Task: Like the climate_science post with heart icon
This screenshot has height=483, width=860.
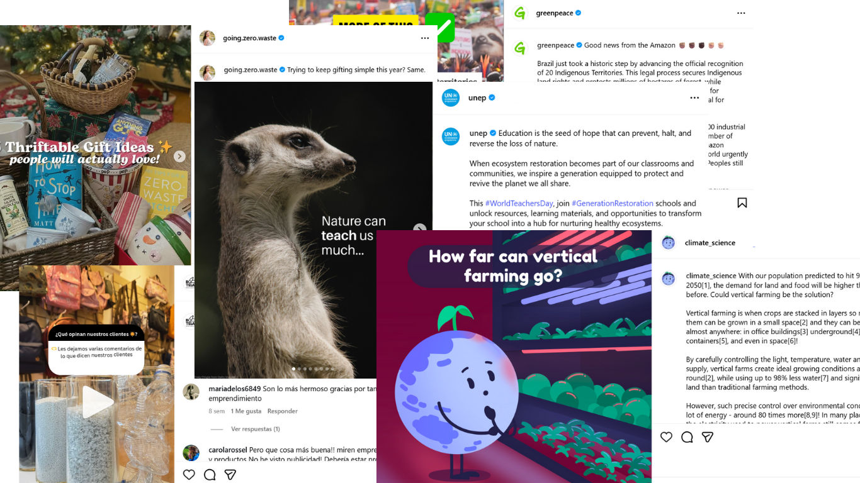Action: coord(666,436)
